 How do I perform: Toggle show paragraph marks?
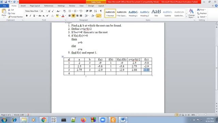pyautogui.click(x=101, y=11)
